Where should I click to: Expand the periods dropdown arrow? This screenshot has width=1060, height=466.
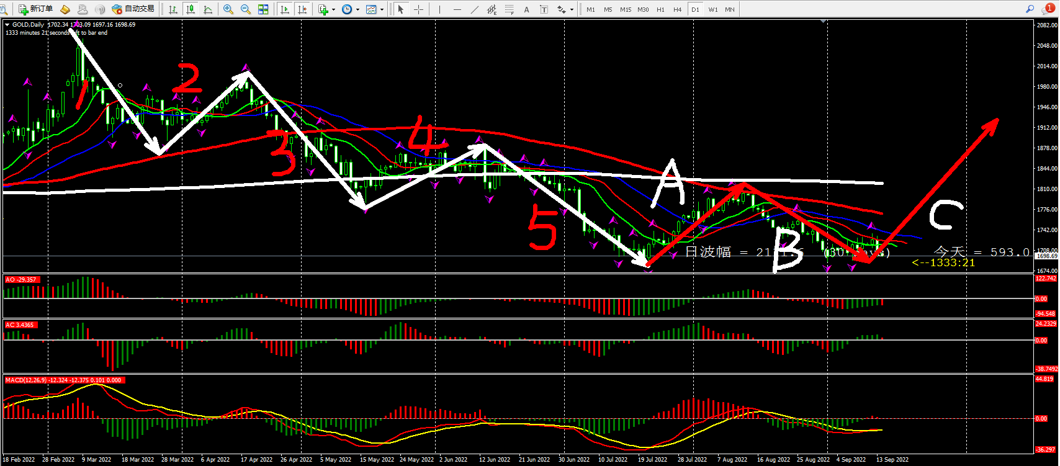[x=357, y=9]
